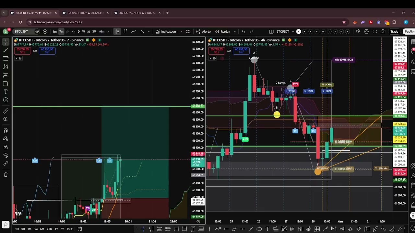Select the ruler measure tool
This screenshot has width=415, height=233.
click(x=6, y=111)
